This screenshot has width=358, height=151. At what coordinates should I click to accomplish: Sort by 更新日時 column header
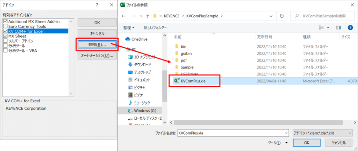pyautogui.click(x=265, y=37)
